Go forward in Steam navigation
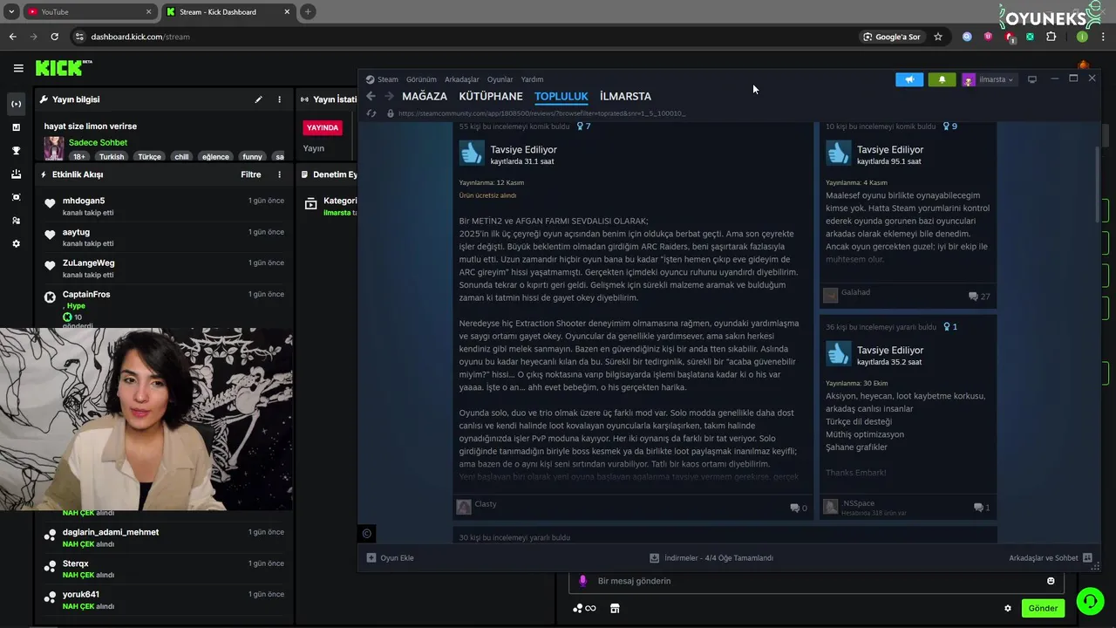 point(389,96)
